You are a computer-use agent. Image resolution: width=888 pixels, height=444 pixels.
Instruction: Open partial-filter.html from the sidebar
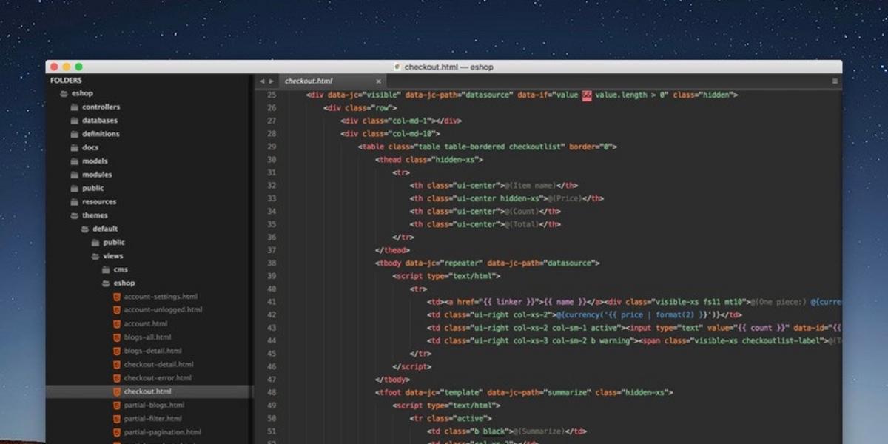152,419
